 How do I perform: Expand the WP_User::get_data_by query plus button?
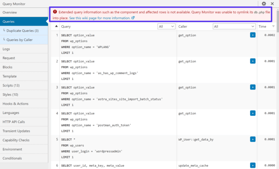point(253,139)
